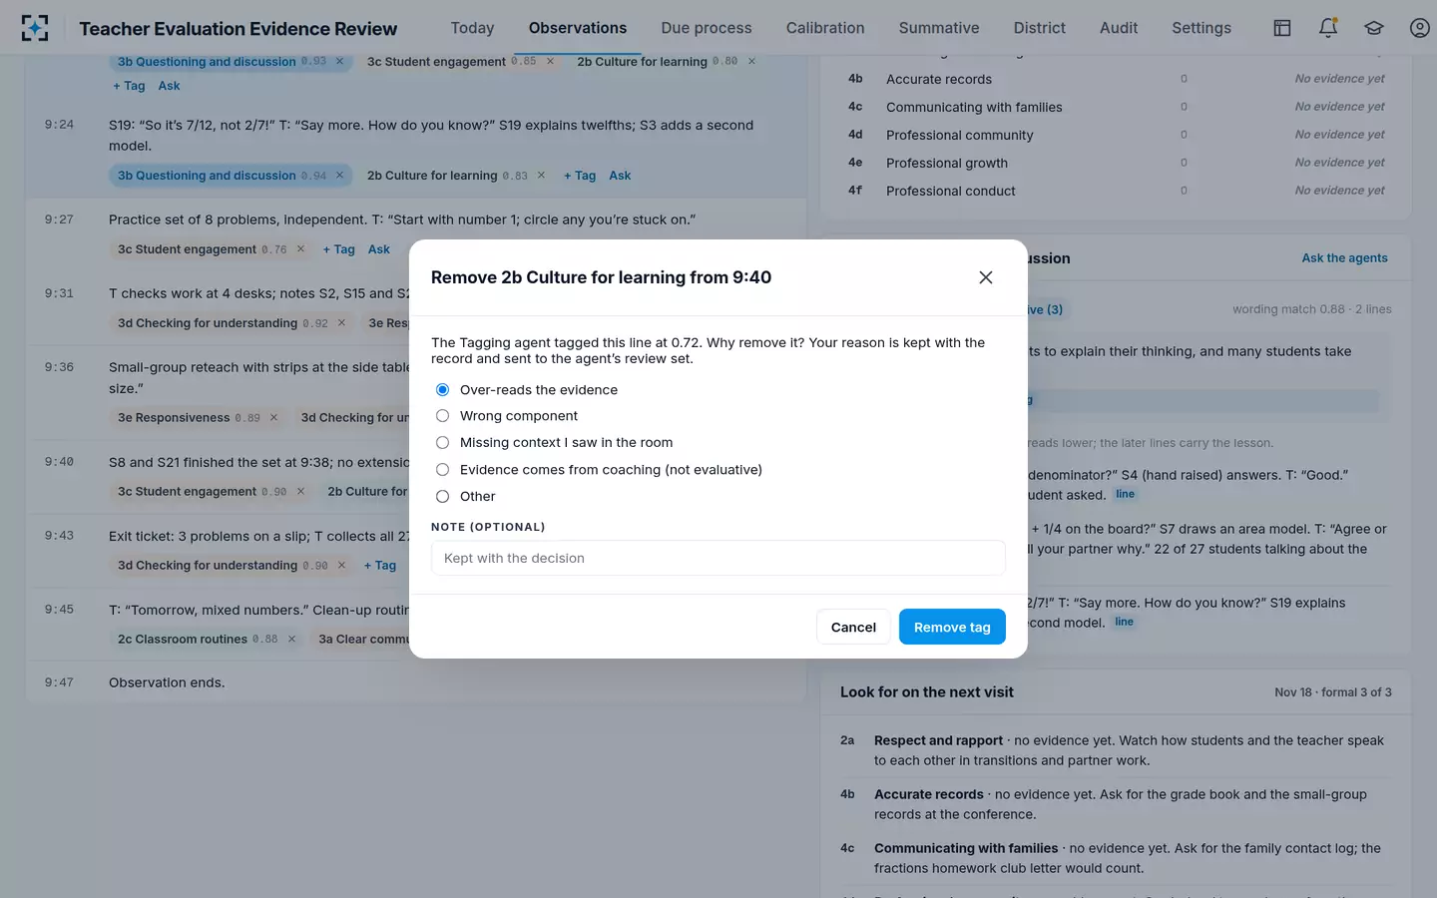Confirm with the Remove tag button
1437x898 pixels.
pos(952,627)
